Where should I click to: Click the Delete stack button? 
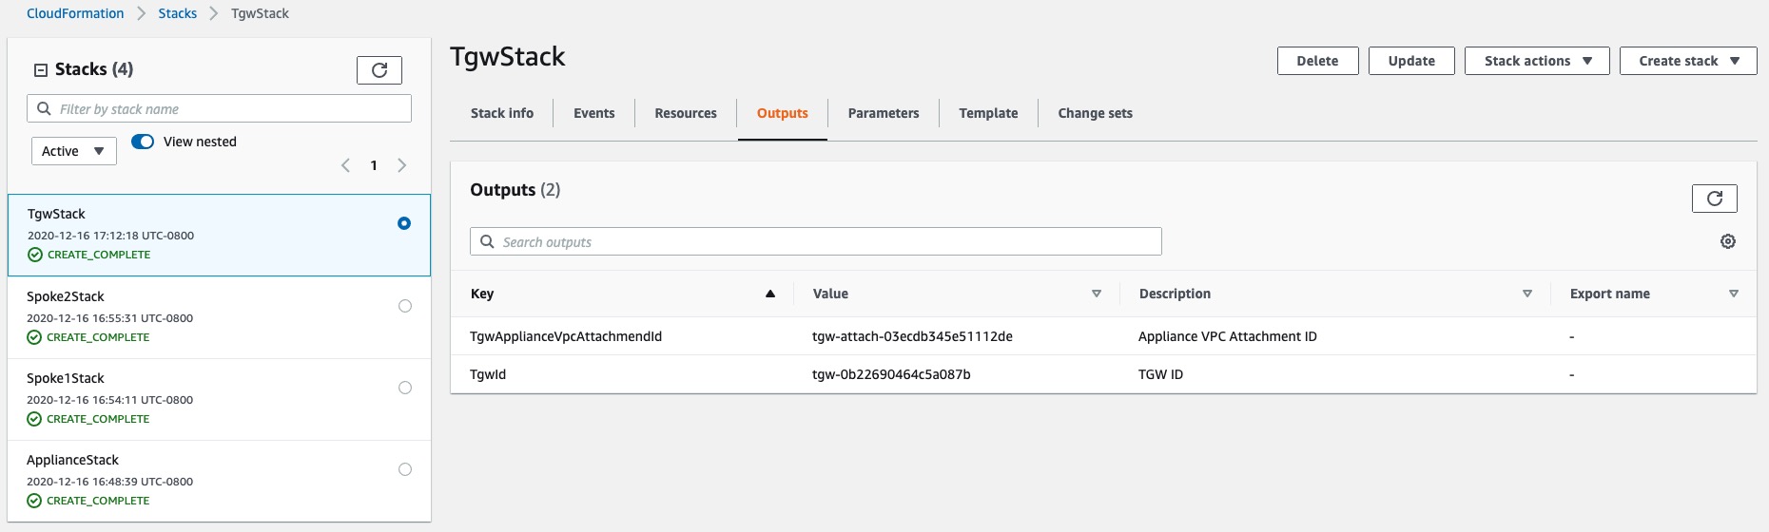tap(1317, 61)
